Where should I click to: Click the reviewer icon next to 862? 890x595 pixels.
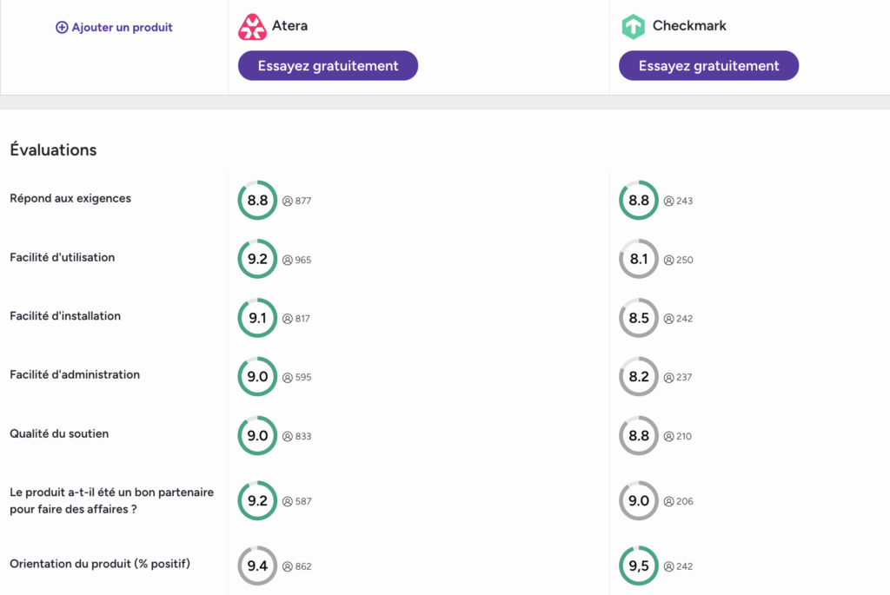[288, 566]
